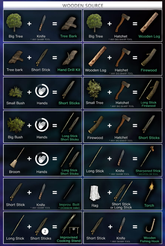Select the Wooden Log result image
The image size is (165, 246).
[149, 22]
